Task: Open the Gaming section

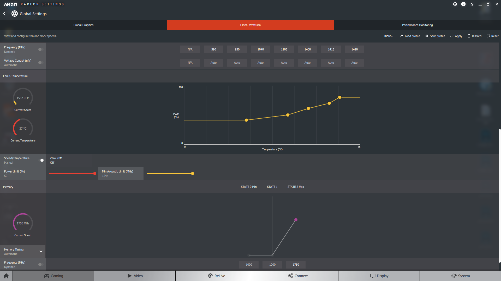Action: point(53,276)
